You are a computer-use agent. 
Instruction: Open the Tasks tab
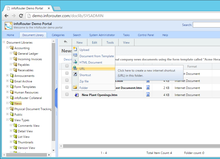tap(126, 35)
